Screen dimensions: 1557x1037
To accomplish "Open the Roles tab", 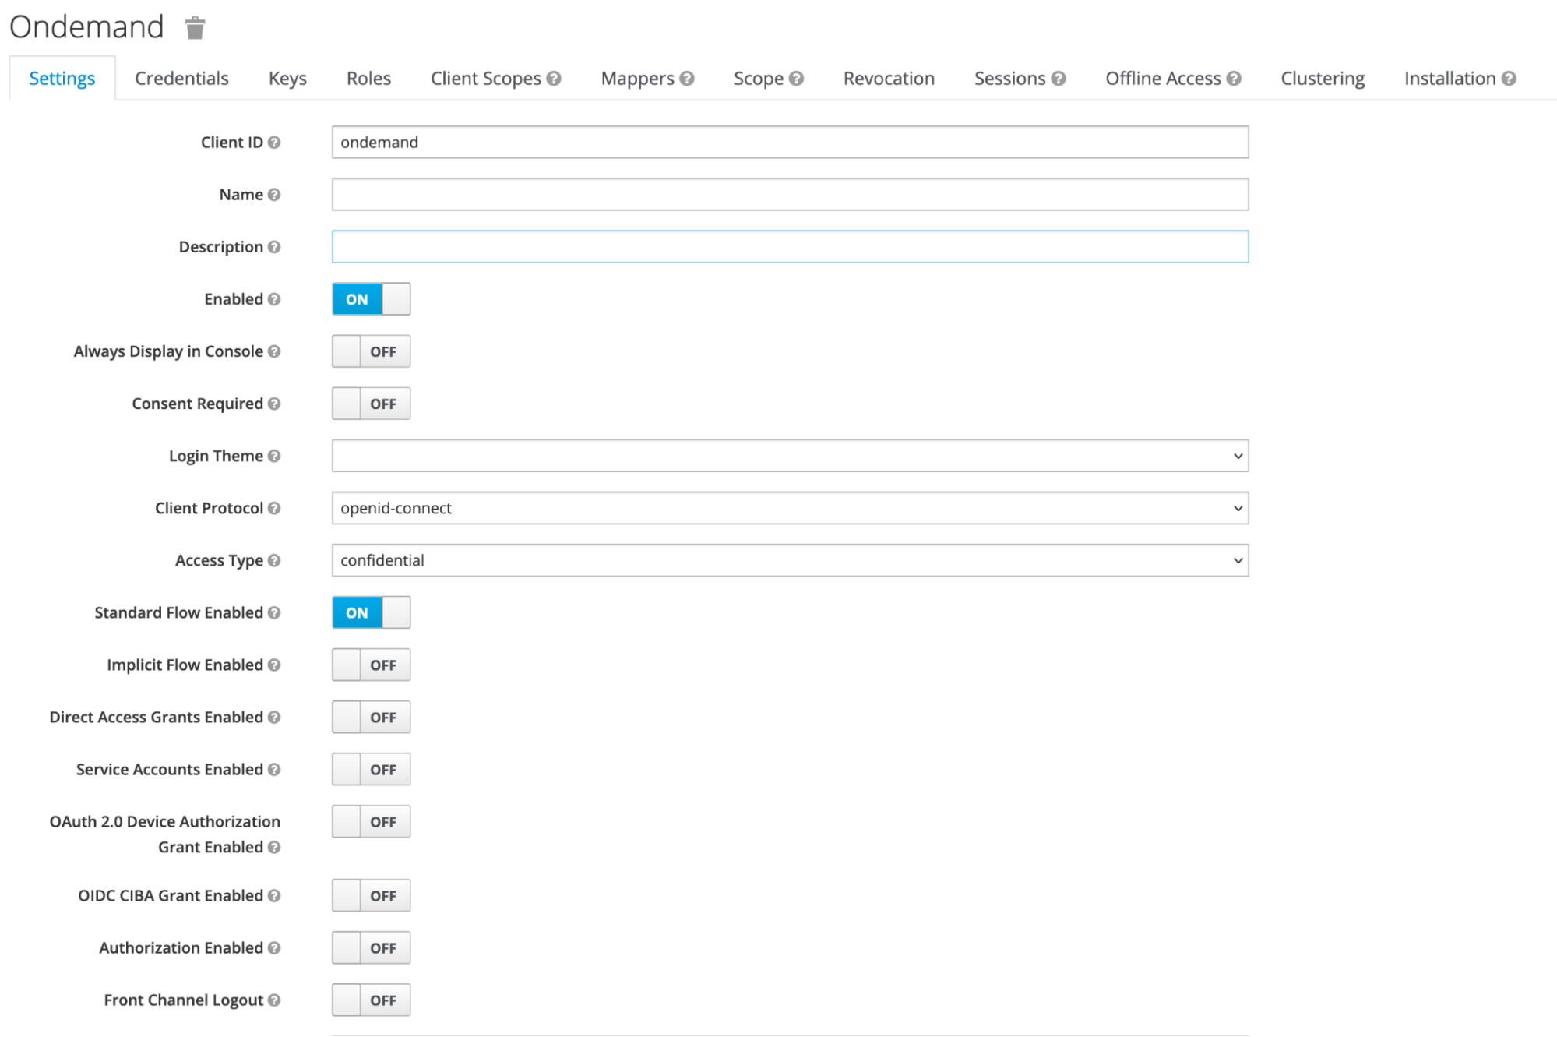I will point(368,79).
